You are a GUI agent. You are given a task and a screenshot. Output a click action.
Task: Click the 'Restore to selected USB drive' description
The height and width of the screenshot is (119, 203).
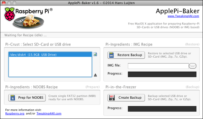point(169,55)
